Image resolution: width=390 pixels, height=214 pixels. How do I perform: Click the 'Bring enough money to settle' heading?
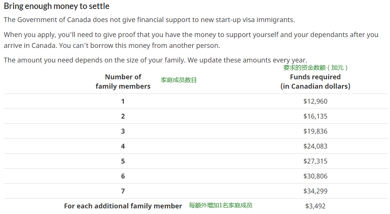[57, 6]
